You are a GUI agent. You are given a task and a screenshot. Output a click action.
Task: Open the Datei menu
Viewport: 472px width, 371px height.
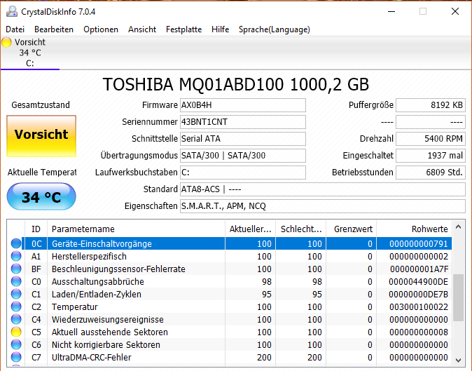coord(15,29)
